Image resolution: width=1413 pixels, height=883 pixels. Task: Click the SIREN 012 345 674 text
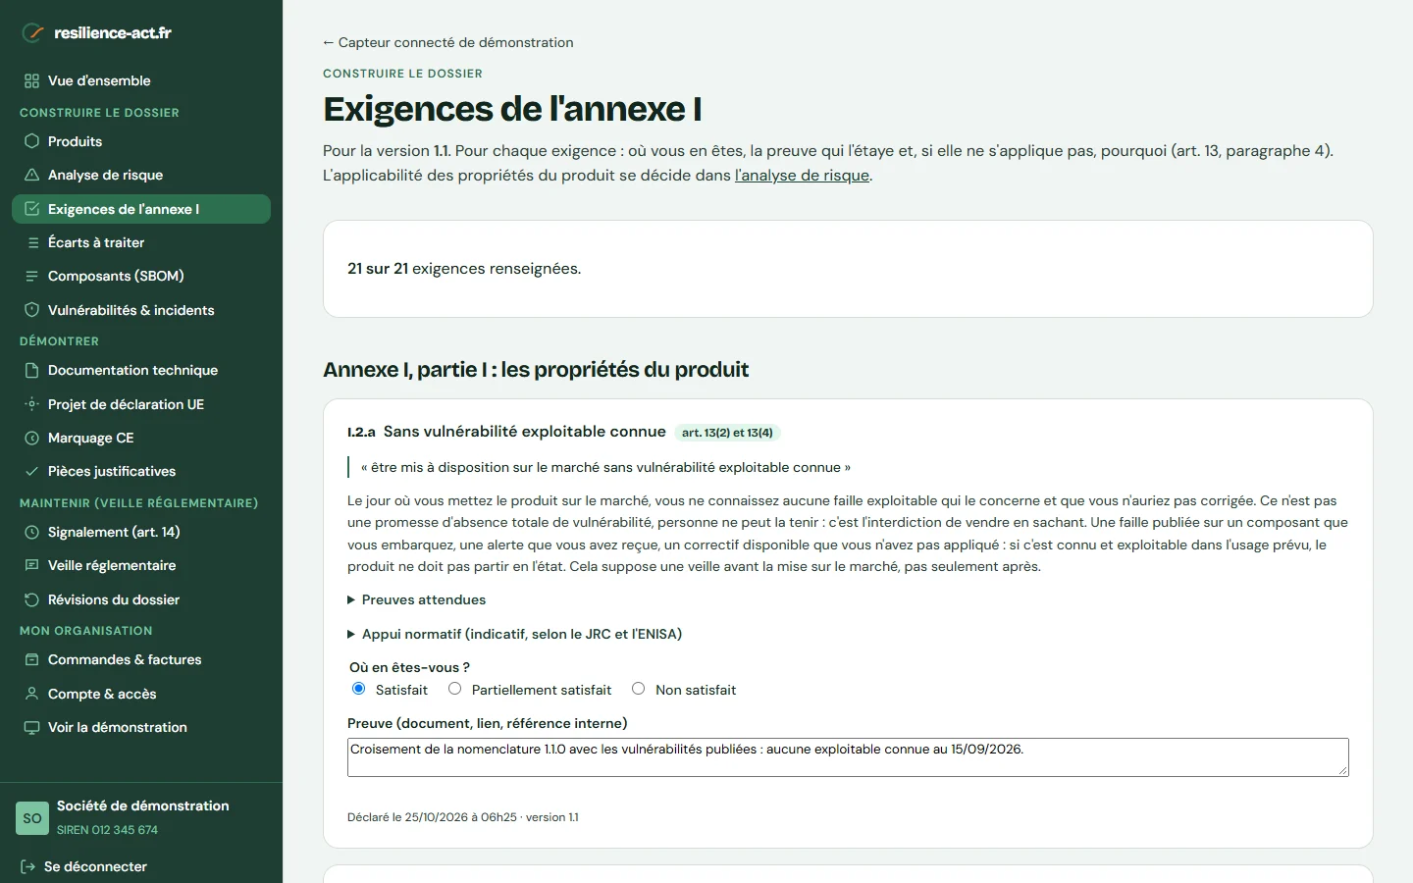pos(107,830)
